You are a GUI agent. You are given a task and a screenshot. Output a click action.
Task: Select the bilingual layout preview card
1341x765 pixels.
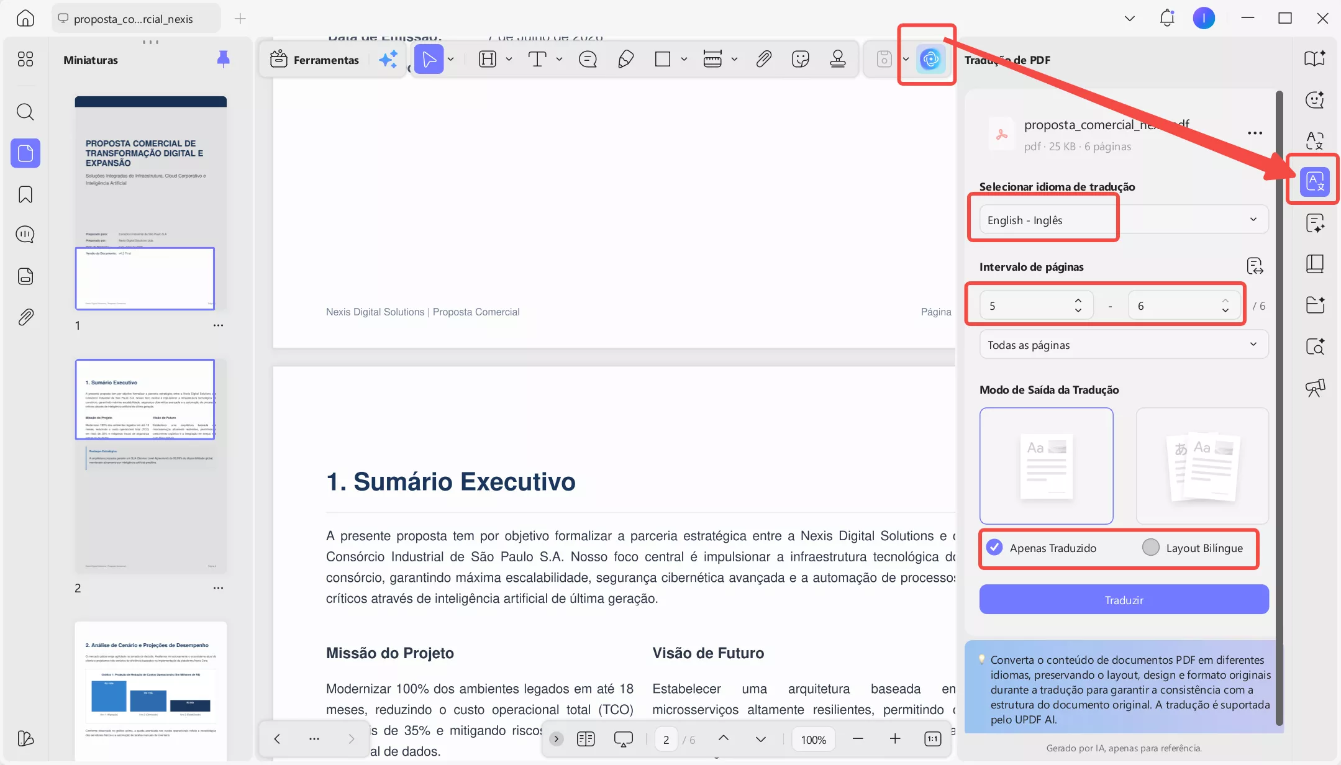tap(1202, 466)
